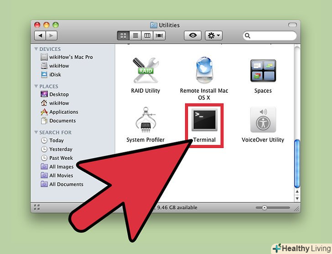Viewport: 332px width, 254px height.
Task: Select the All Movies smart folder
Action: (57, 175)
